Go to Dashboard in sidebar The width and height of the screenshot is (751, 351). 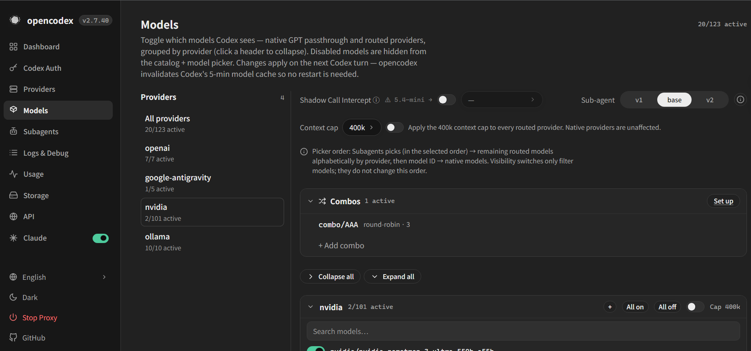tap(58, 47)
